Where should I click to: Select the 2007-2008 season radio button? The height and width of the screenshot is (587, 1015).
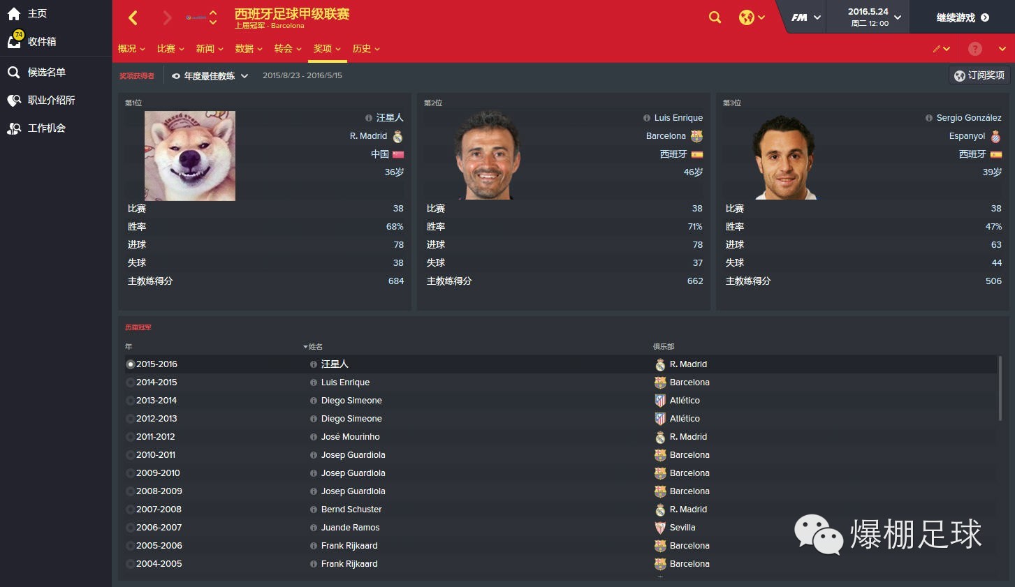130,510
